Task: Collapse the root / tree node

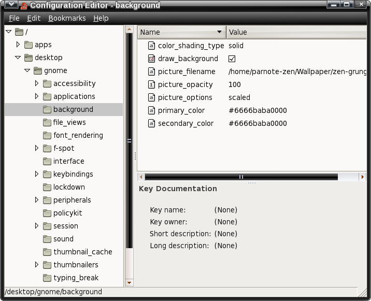Action: point(9,32)
